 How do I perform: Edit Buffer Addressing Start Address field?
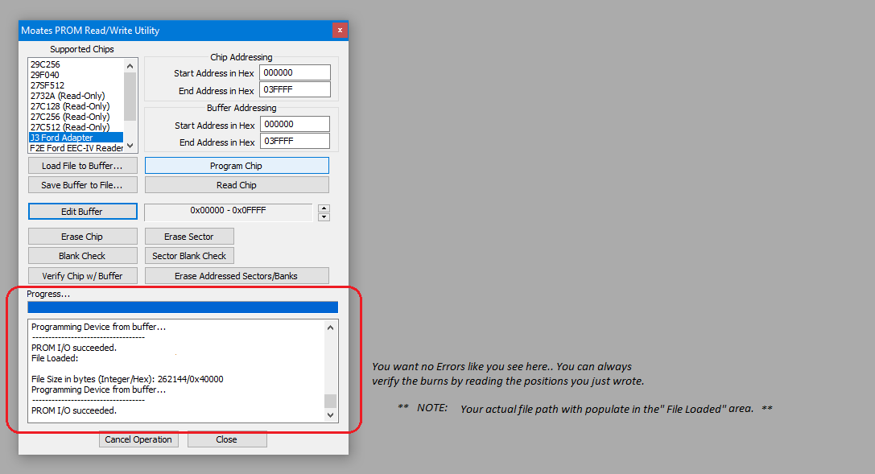[x=295, y=124]
